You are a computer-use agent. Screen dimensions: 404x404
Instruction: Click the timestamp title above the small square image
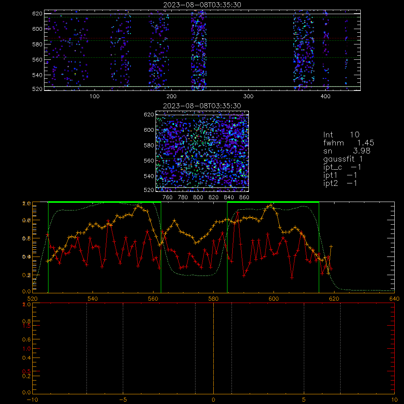(x=202, y=106)
